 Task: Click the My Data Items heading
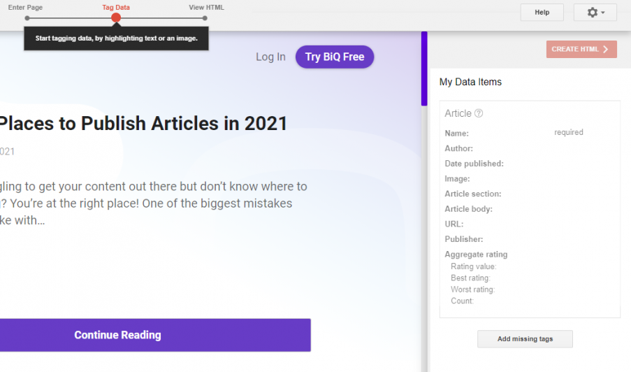click(470, 82)
